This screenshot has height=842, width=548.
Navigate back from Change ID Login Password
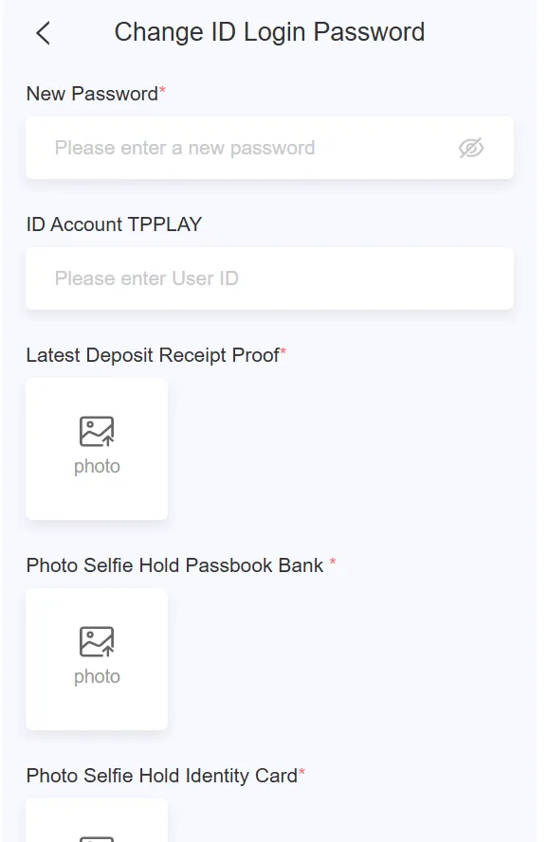tap(42, 32)
